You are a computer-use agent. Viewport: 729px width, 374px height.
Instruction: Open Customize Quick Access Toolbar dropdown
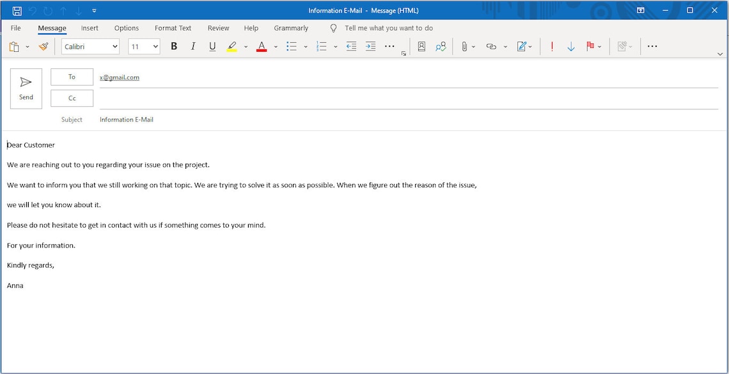click(x=95, y=10)
